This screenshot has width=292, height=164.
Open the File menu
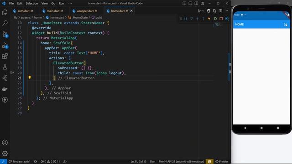[x=11, y=3]
